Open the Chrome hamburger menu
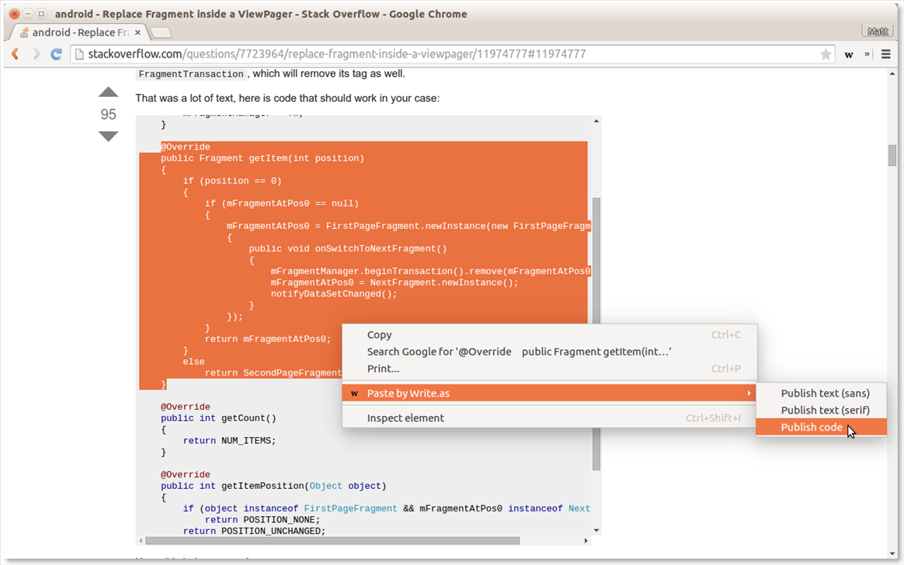Viewport: 904px width, 565px height. (885, 54)
